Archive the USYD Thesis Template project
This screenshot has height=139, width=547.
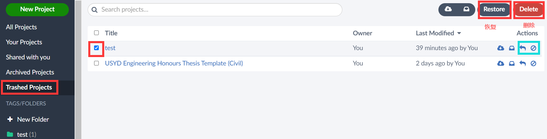[512, 63]
